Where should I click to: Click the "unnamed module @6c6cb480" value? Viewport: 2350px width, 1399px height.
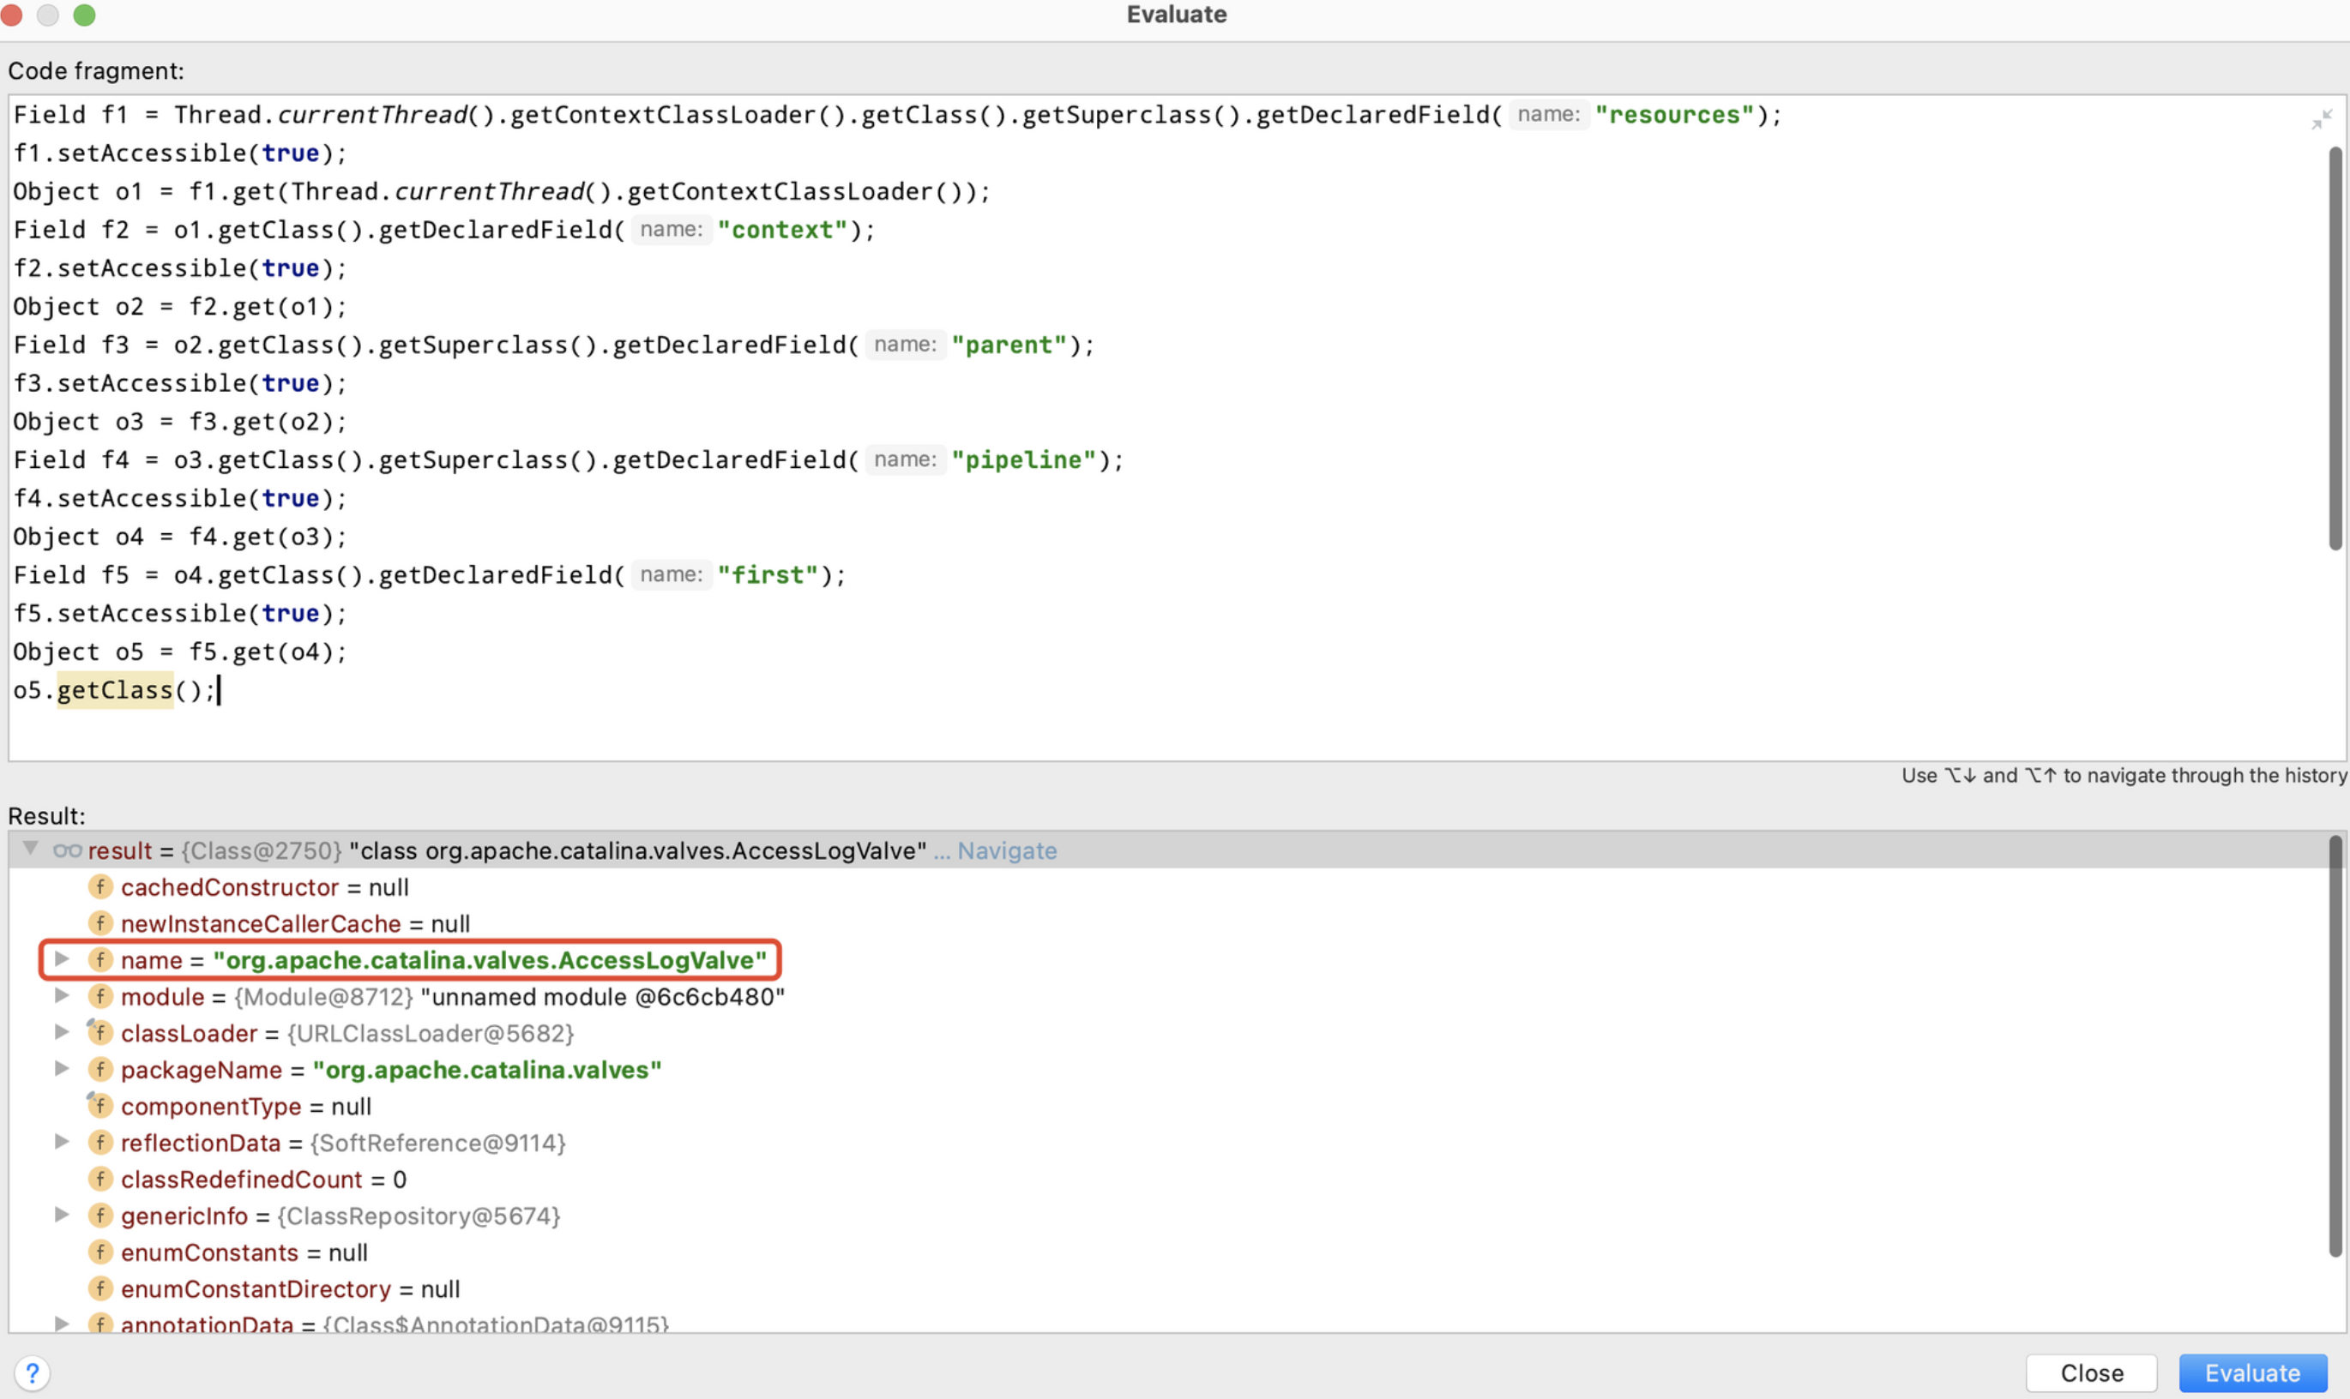coord(603,996)
